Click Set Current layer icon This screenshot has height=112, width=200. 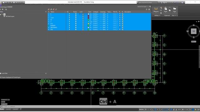point(56,9)
